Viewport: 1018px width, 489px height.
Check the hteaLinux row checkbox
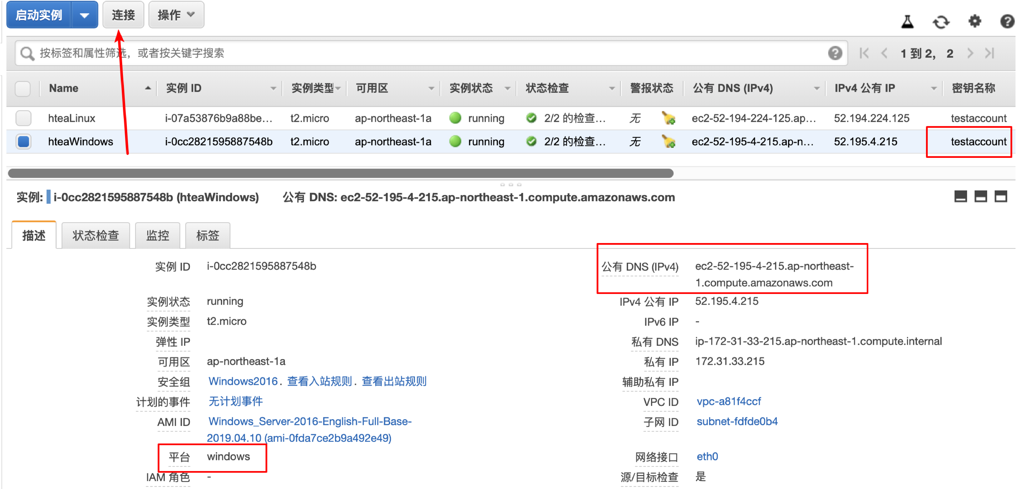pos(23,118)
